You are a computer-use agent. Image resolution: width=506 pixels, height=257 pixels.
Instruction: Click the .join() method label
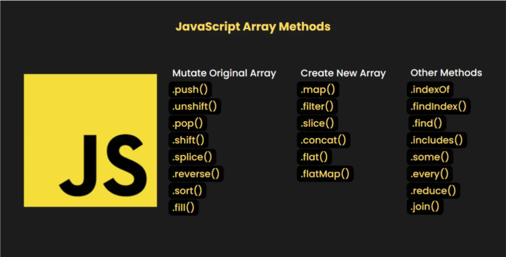425,206
